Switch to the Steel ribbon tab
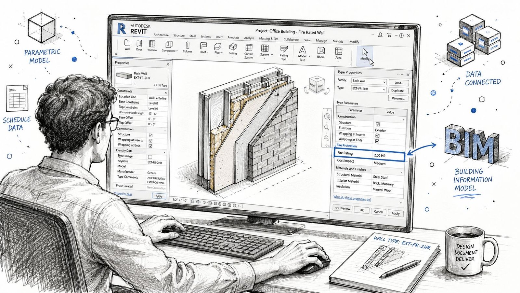This screenshot has height=293, width=520. point(193,36)
